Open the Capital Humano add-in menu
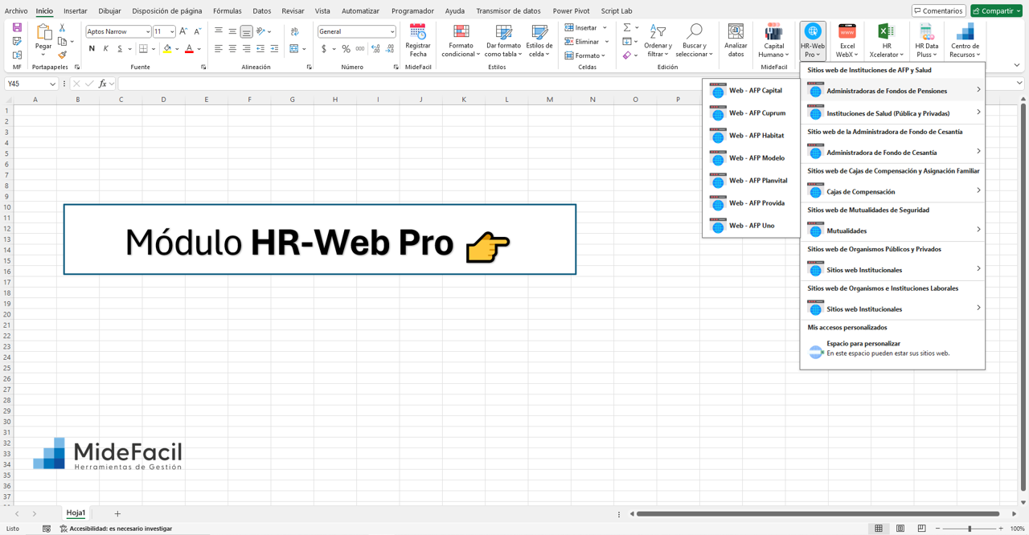 (773, 40)
